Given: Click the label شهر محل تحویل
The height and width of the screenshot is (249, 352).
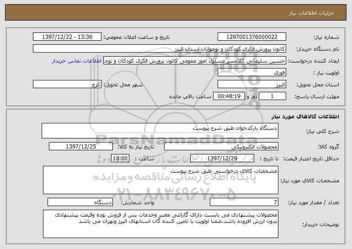Looking at the screenshot, I should (123, 85).
